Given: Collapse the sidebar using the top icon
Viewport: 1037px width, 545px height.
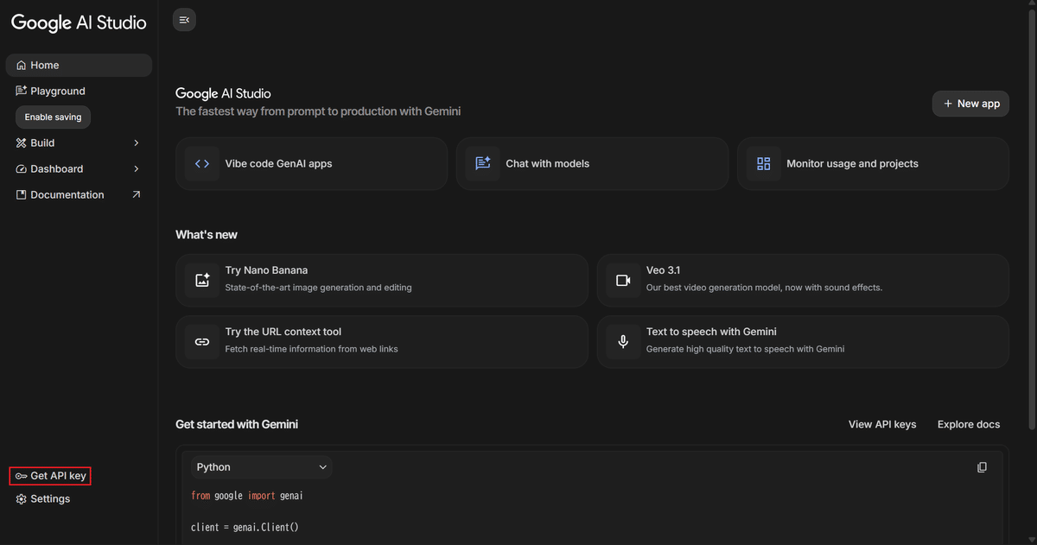Looking at the screenshot, I should [x=183, y=19].
